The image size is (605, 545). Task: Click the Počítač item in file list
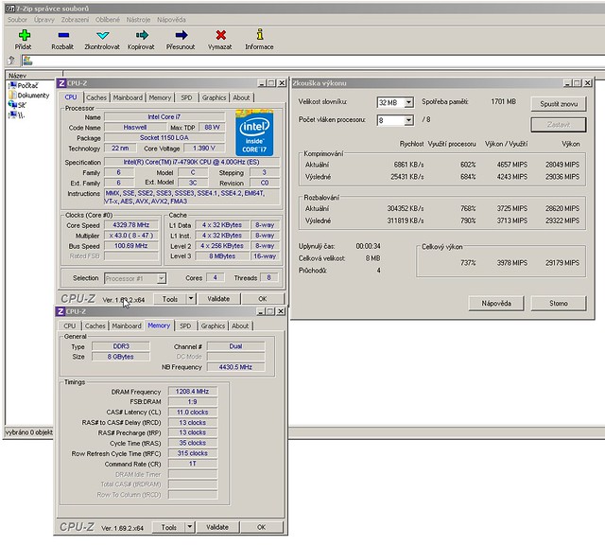[24, 85]
